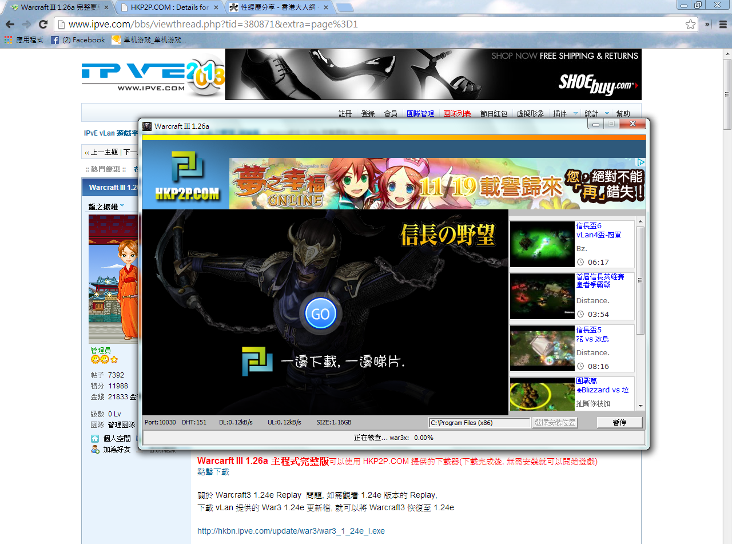
Task: Click the 信長盃5 video thumbnail
Action: pos(542,348)
